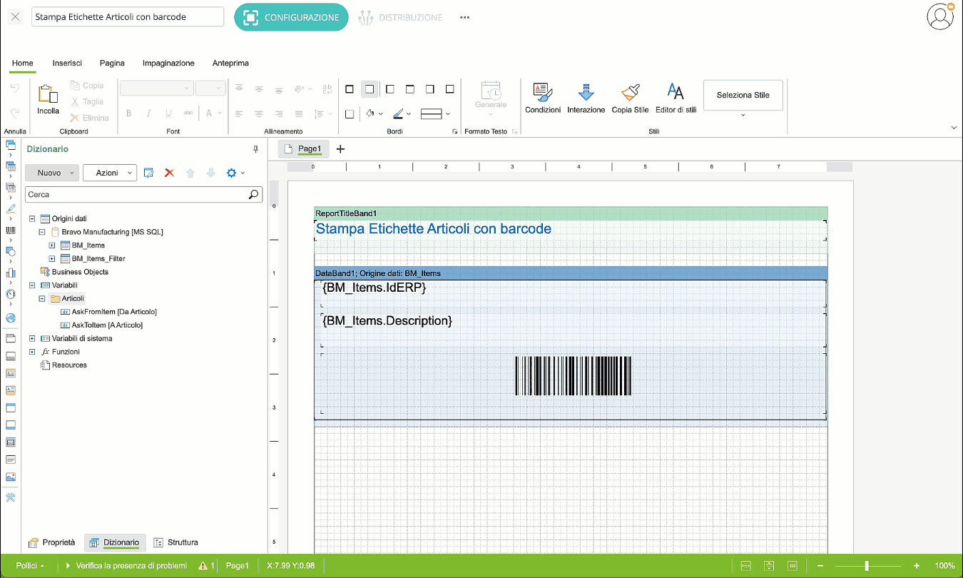
Task: Open the Azioni dropdown
Action: click(110, 173)
